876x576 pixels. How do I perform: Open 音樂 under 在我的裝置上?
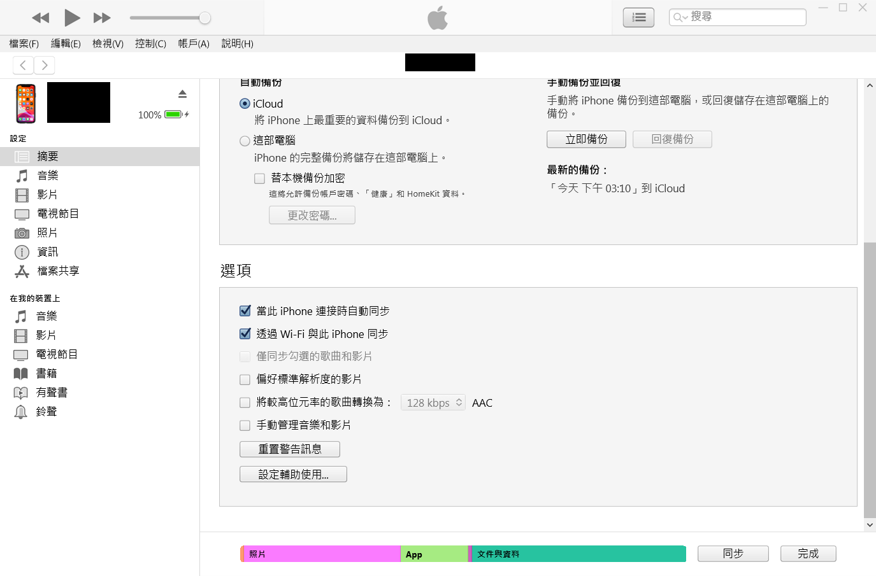99,316
